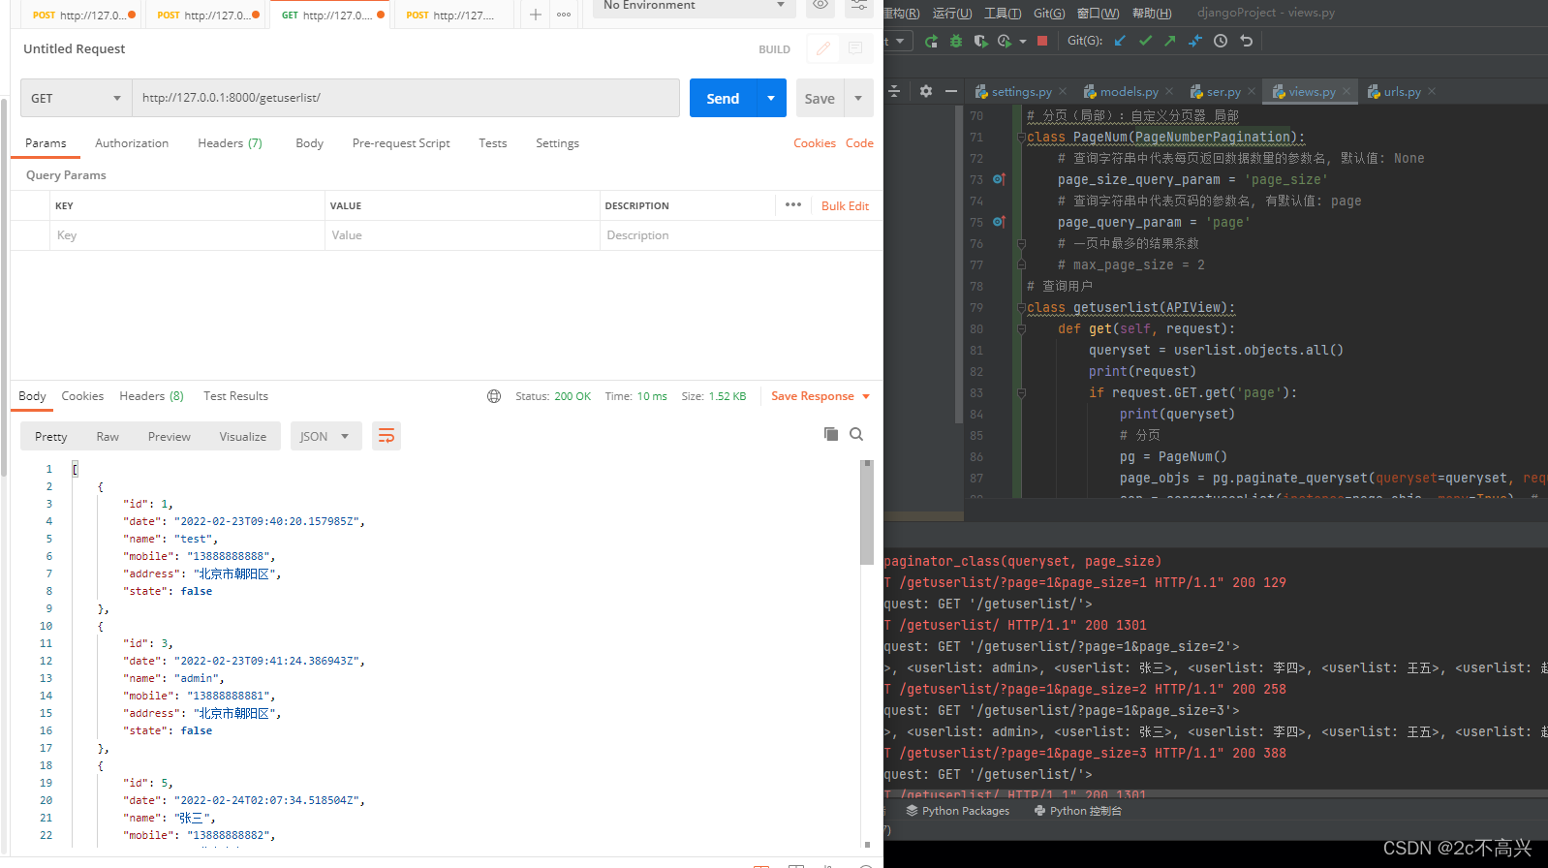1548x868 pixels.
Task: Collapse the PageNum class fold marker
Action: (x=1021, y=137)
